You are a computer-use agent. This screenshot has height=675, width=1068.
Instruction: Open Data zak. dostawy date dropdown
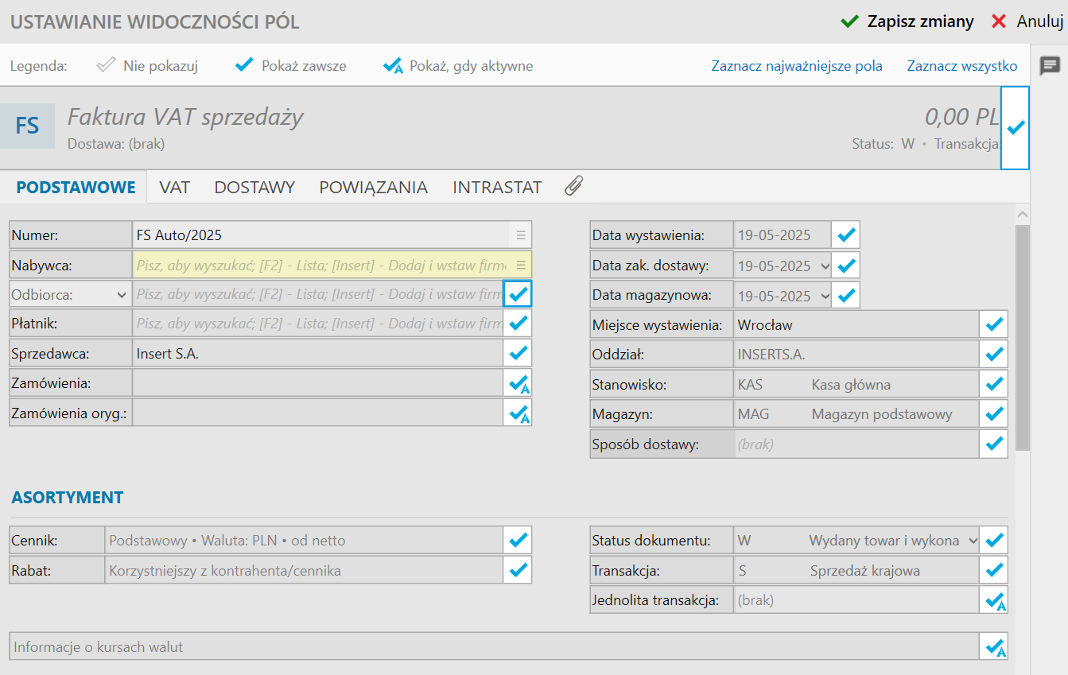click(825, 266)
